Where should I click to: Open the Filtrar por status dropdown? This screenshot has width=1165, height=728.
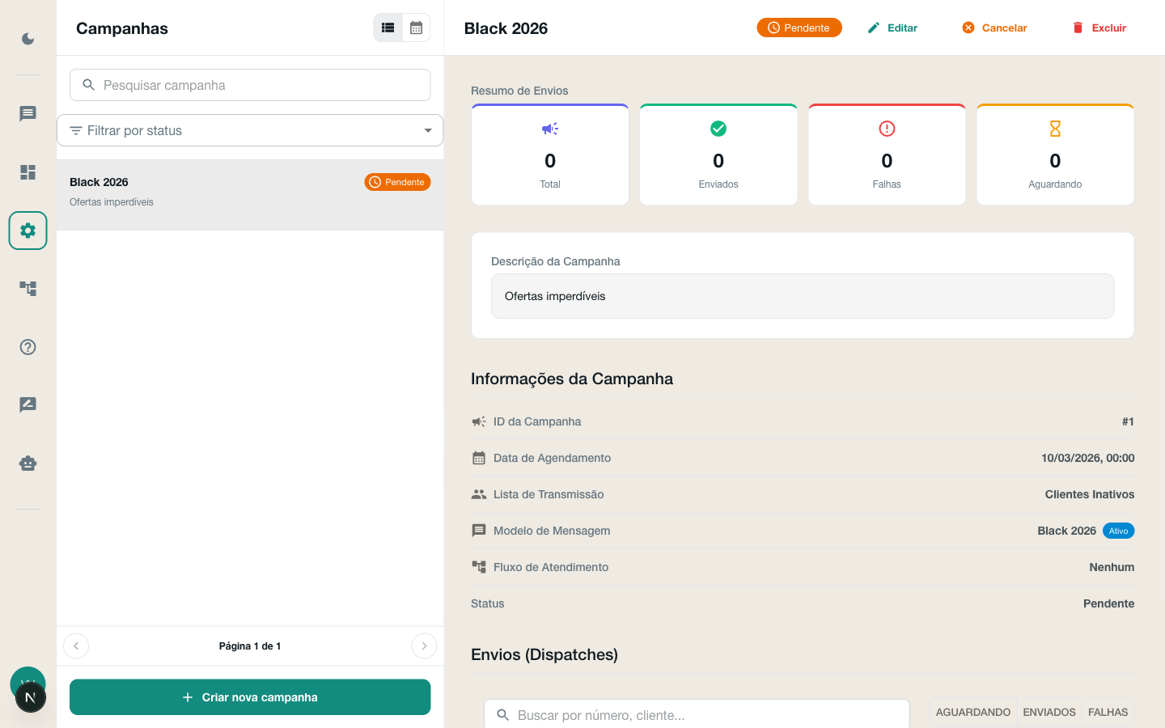coord(250,130)
